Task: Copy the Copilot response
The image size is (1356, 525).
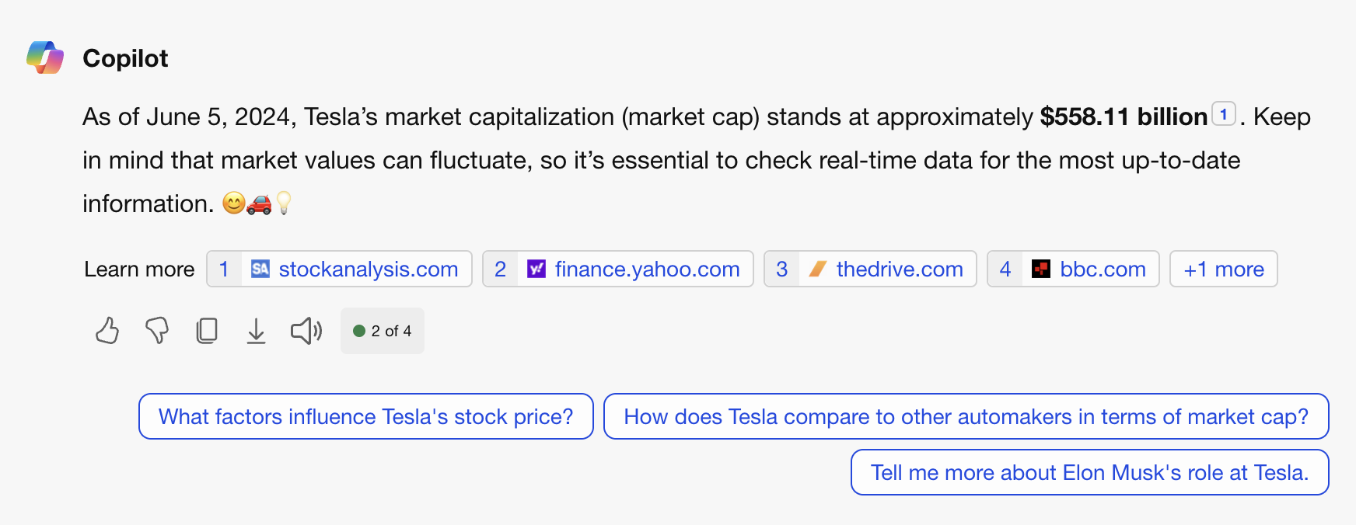Action: tap(207, 331)
